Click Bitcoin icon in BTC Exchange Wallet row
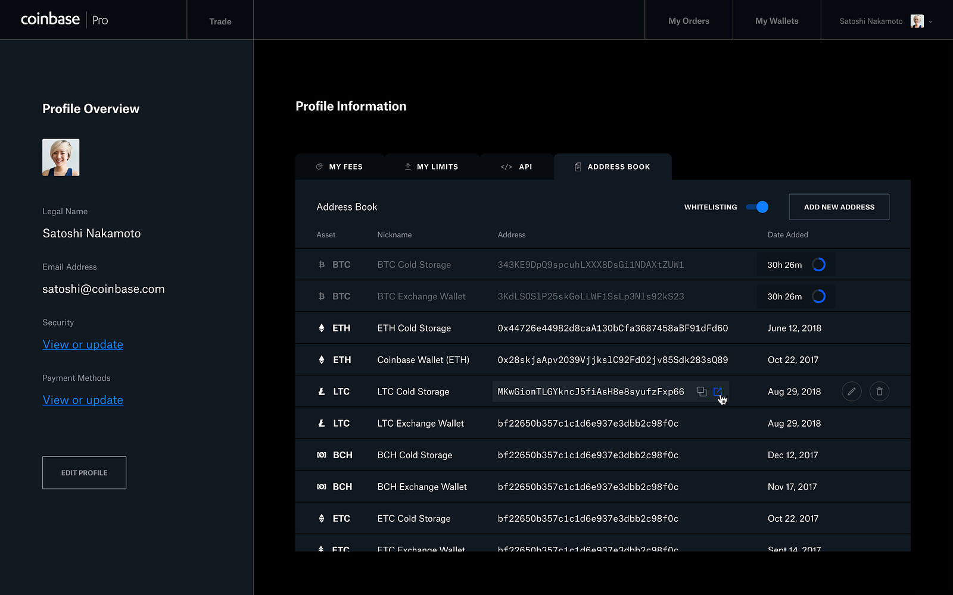Screen dimensions: 953x595 tap(322, 296)
